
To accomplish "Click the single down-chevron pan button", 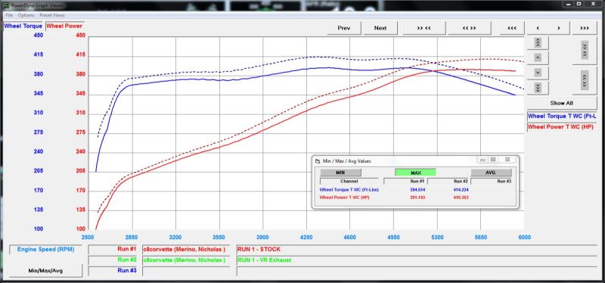I will point(538,73).
